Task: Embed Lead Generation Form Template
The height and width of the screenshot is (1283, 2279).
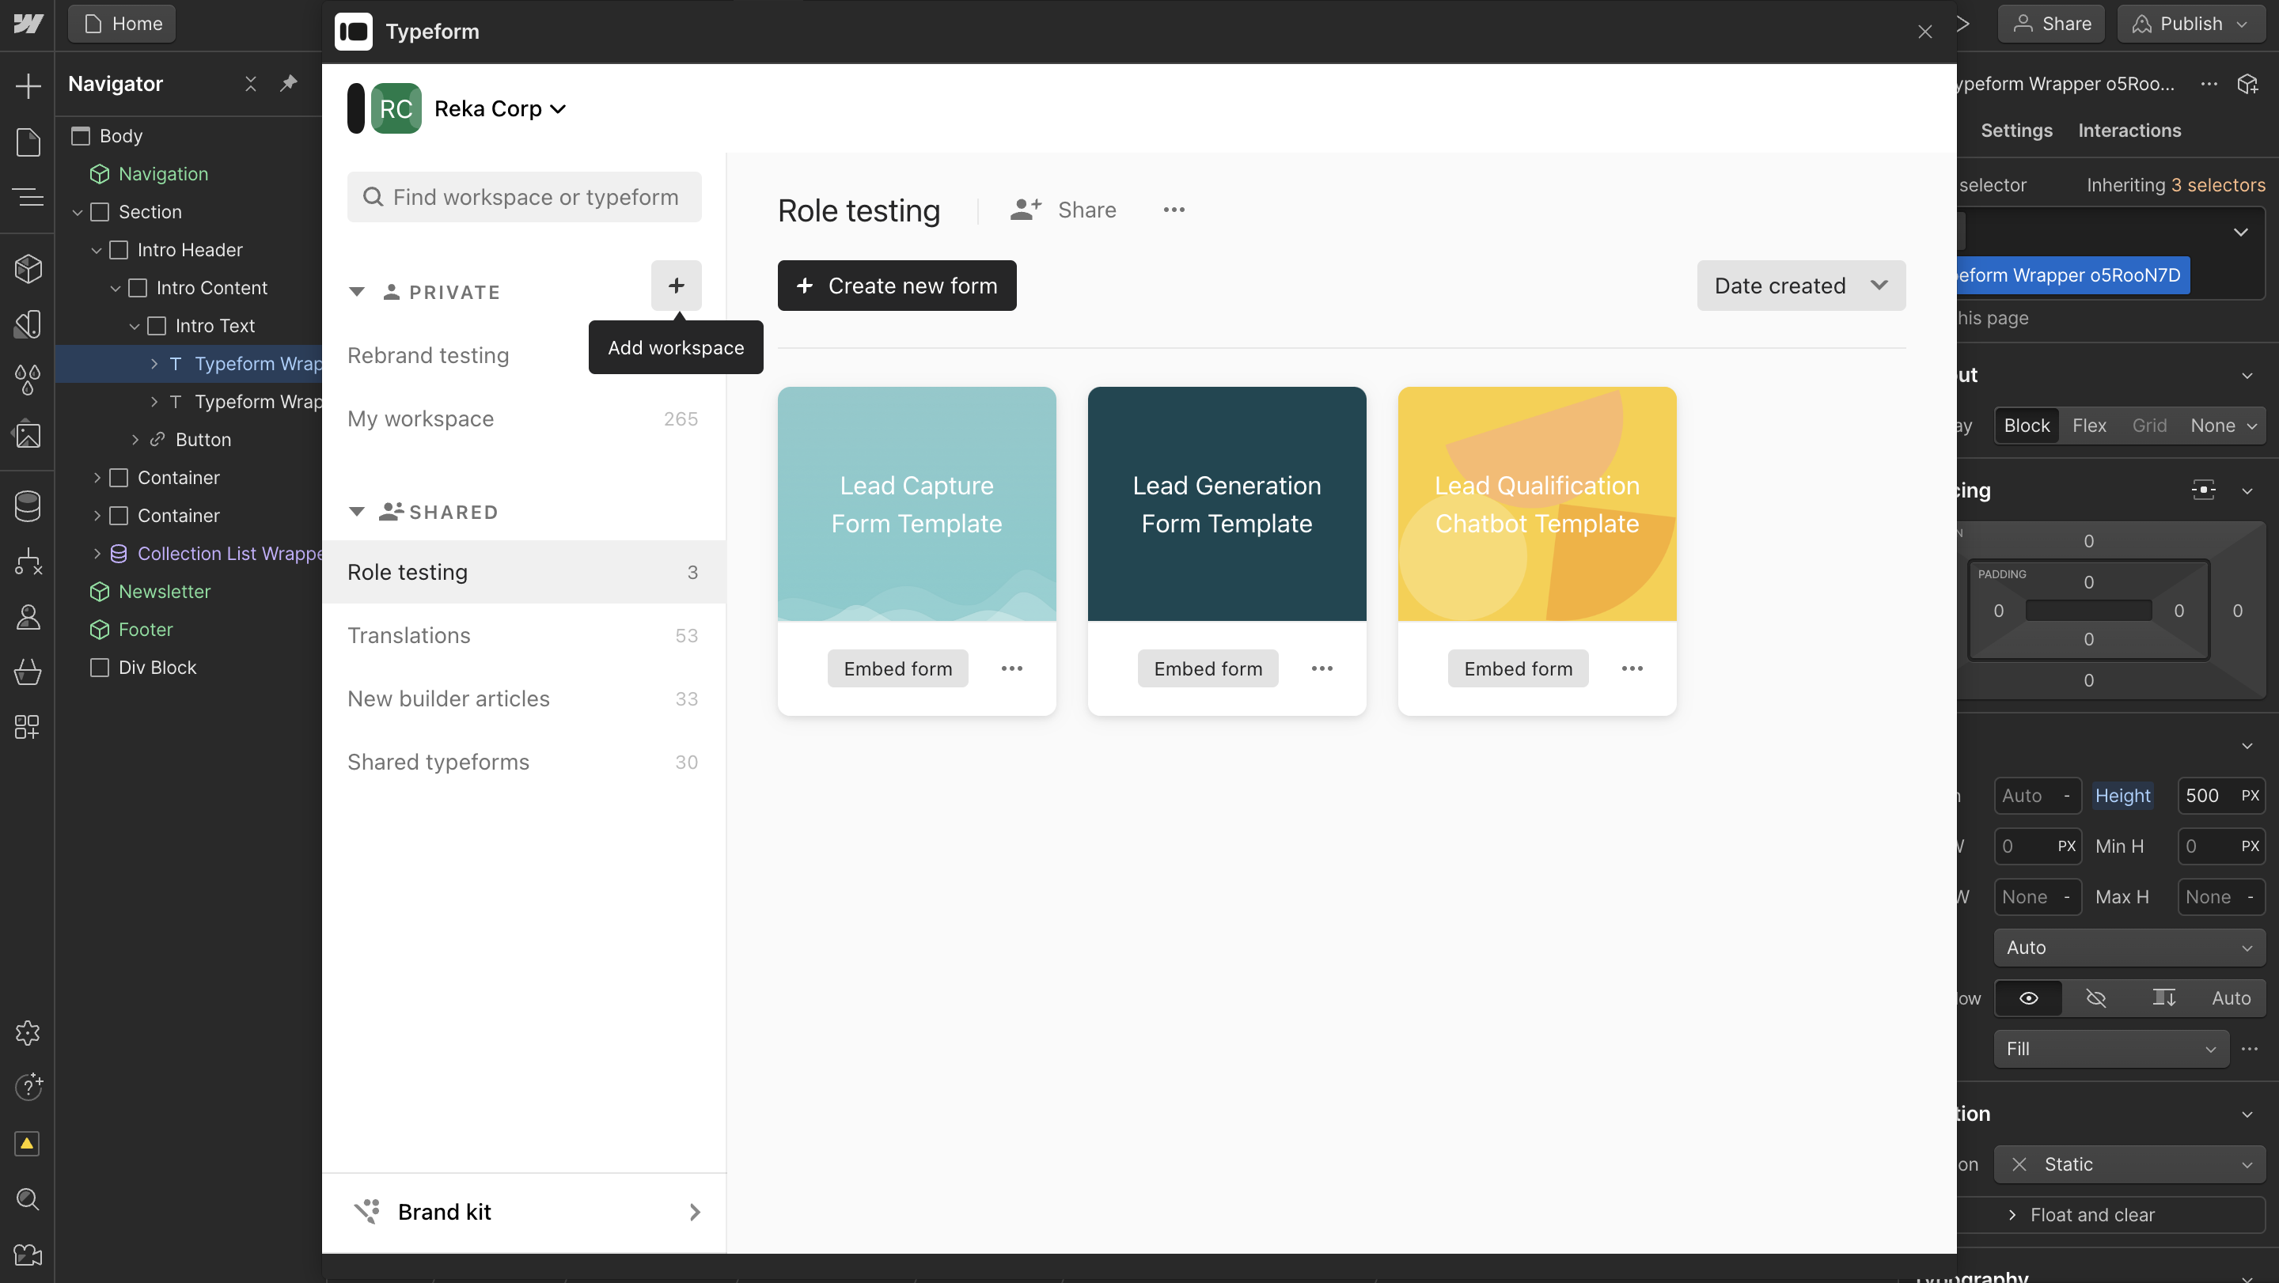Action: (x=1208, y=668)
